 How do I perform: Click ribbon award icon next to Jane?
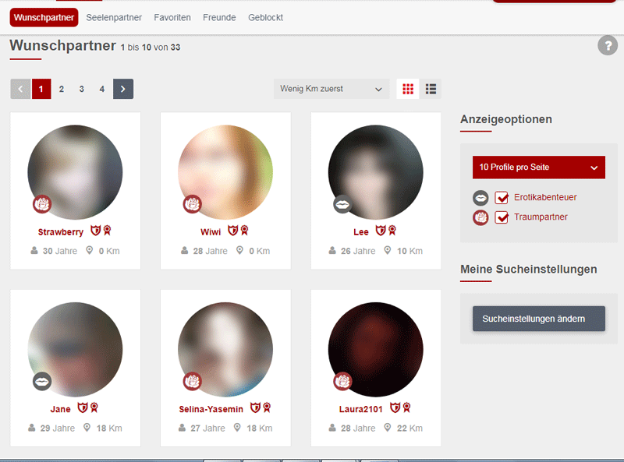[x=94, y=408]
